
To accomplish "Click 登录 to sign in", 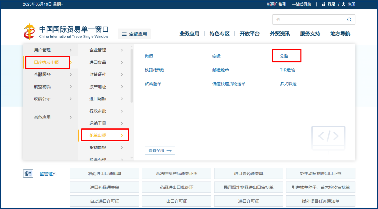I will coord(331,4).
